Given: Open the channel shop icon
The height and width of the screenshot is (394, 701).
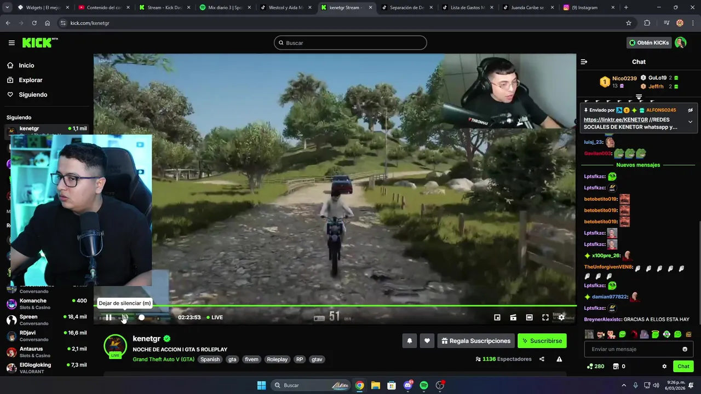Looking at the screenshot, I should (x=616, y=366).
